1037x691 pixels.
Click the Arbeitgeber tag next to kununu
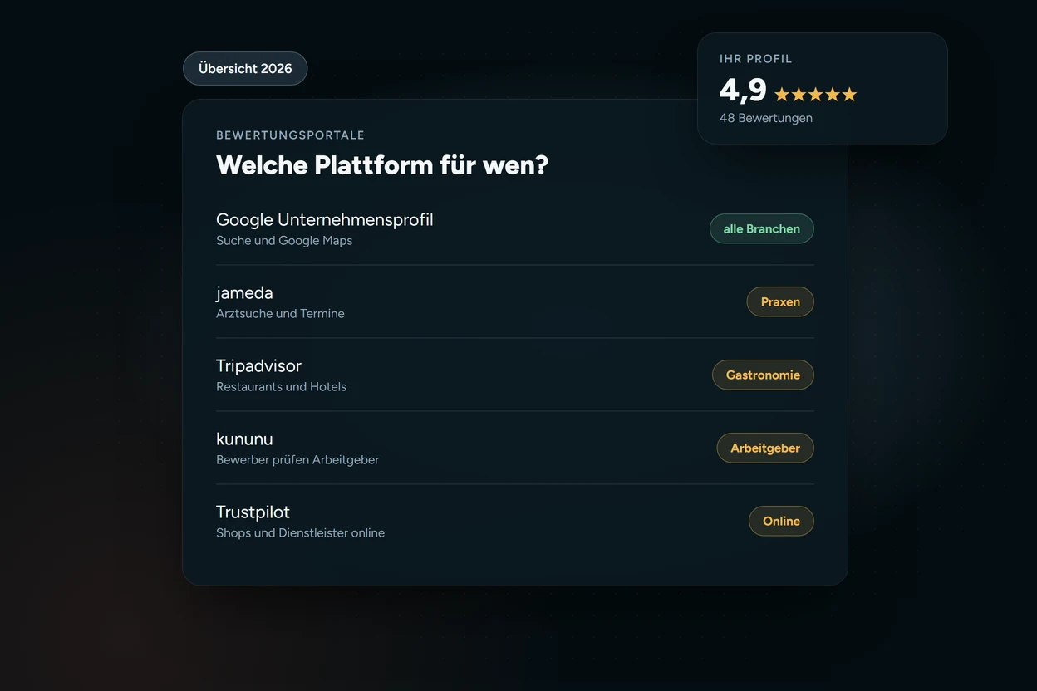765,448
